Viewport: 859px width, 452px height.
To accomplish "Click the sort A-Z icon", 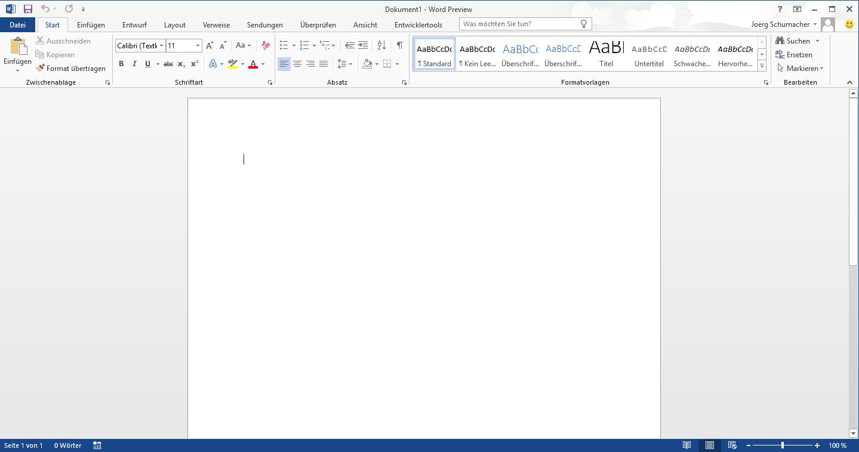I will pos(381,45).
